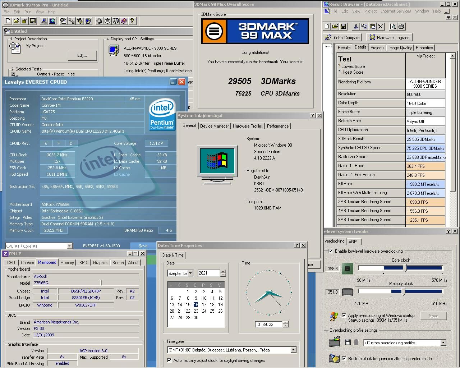The height and width of the screenshot is (368, 460).
Task: Click the Global Compare button
Action: coord(342,37)
